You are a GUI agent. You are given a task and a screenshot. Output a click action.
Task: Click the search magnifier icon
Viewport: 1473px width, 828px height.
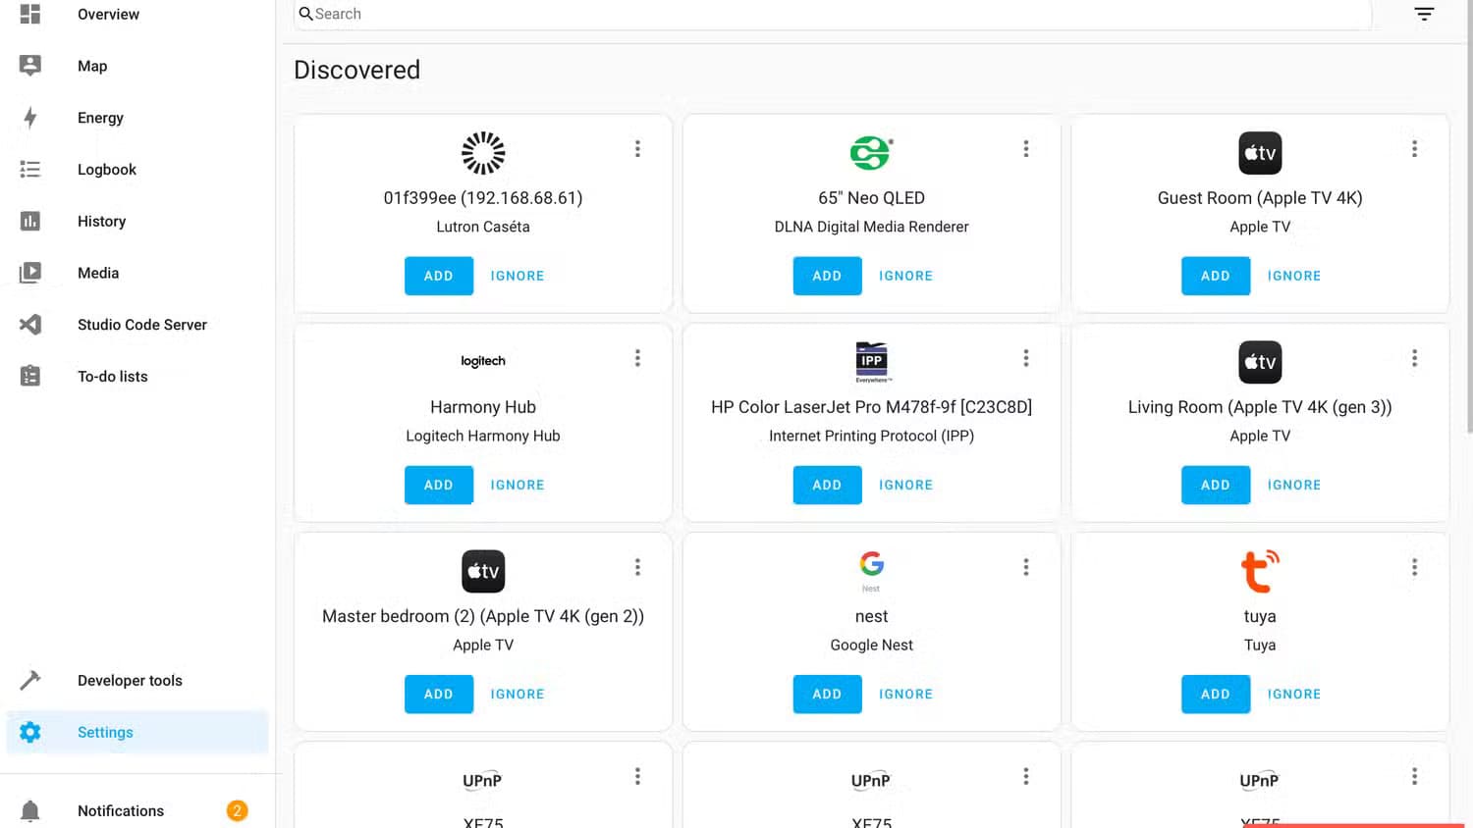coord(305,14)
